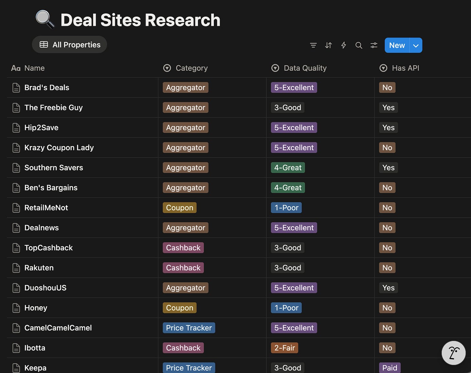Select the Deal Sites Research title
The width and height of the screenshot is (471, 373).
[140, 20]
